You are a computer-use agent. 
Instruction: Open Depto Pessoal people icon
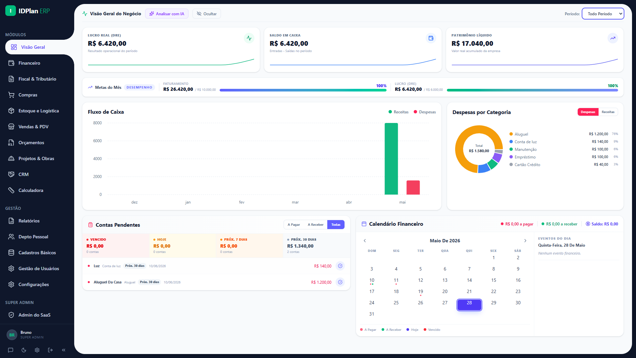(11, 237)
